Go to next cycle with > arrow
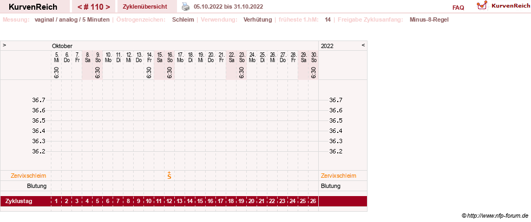This screenshot has height=222, width=531. tap(108, 7)
